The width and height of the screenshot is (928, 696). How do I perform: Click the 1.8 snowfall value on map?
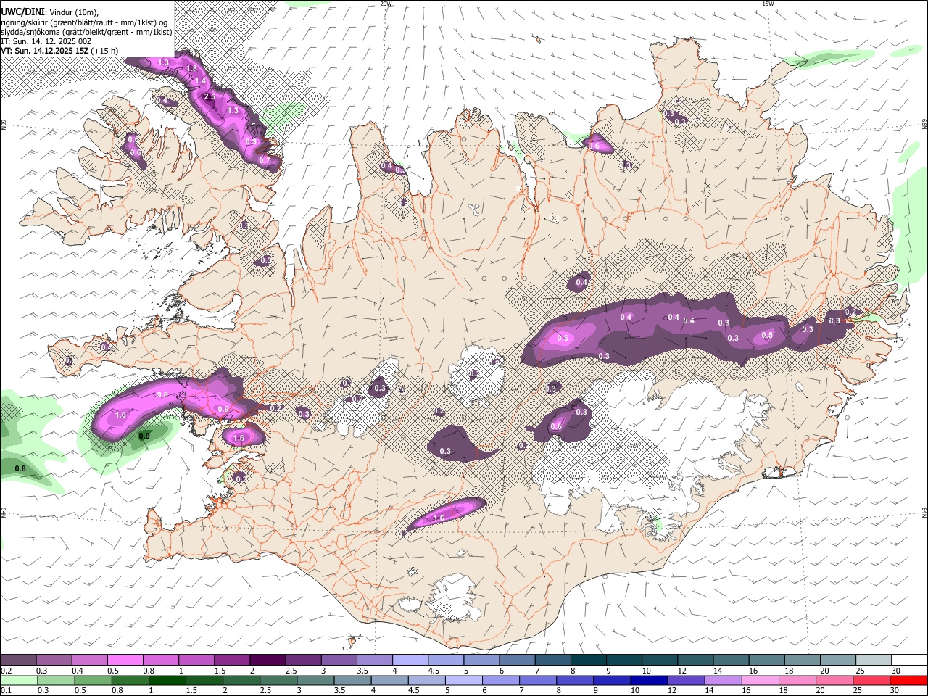tap(191, 68)
